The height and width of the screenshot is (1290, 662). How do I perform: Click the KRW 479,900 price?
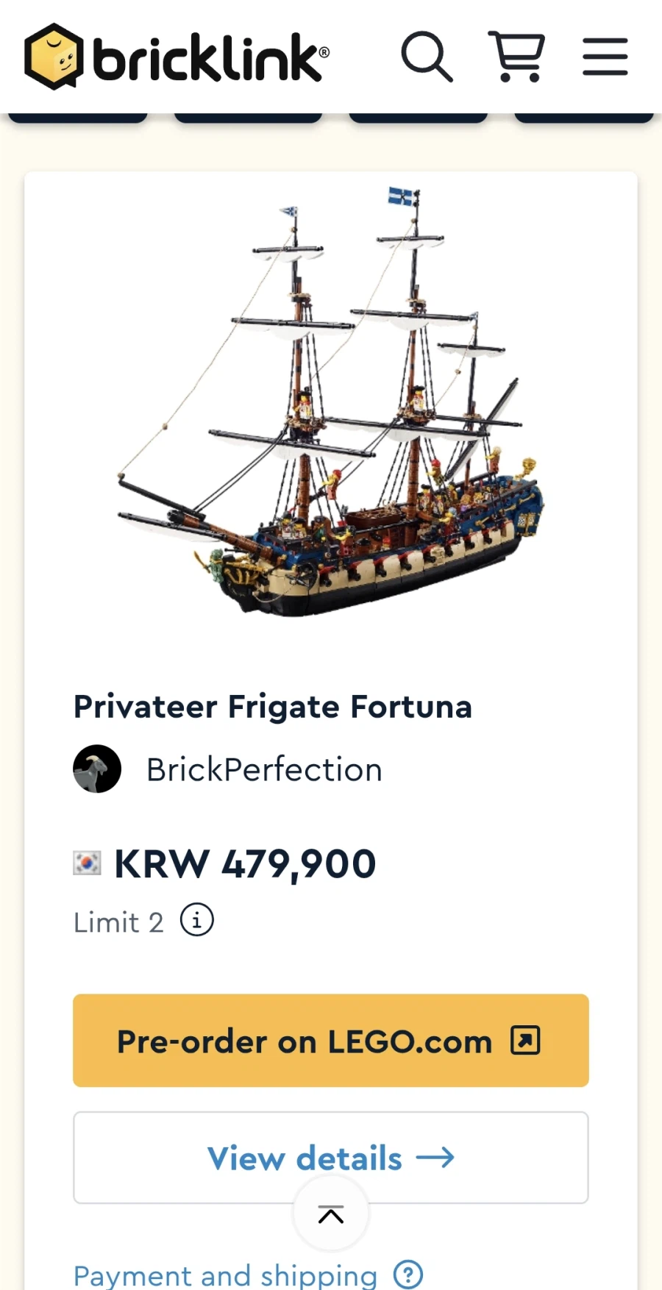tap(245, 863)
